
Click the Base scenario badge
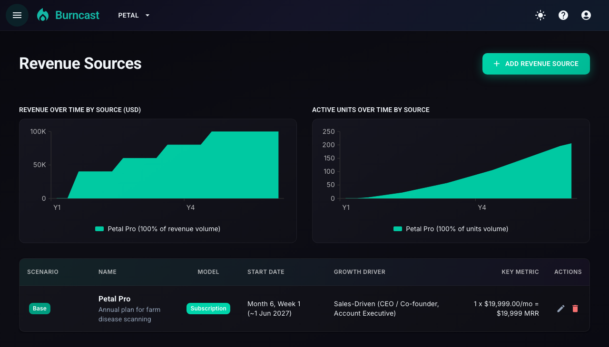click(39, 309)
